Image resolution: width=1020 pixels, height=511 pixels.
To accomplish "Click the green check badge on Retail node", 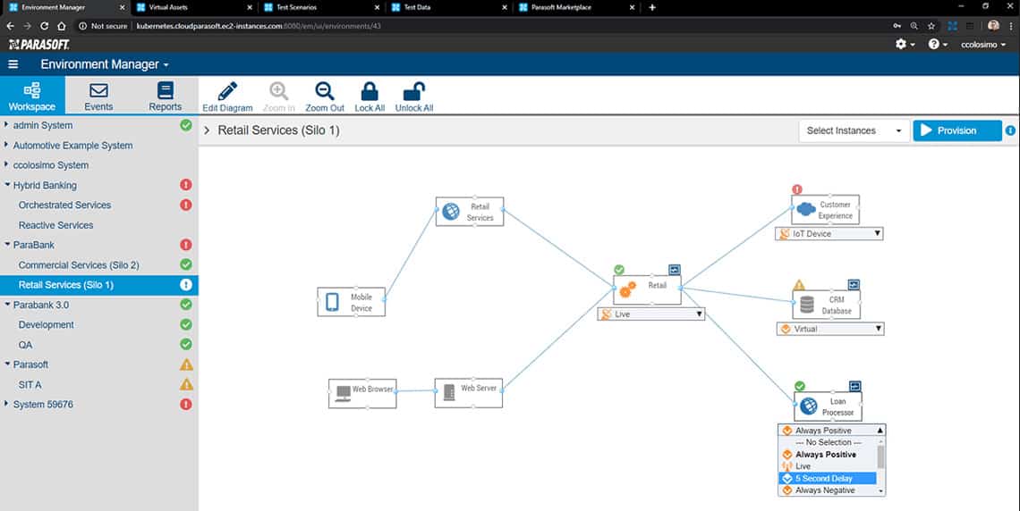I will [619, 270].
